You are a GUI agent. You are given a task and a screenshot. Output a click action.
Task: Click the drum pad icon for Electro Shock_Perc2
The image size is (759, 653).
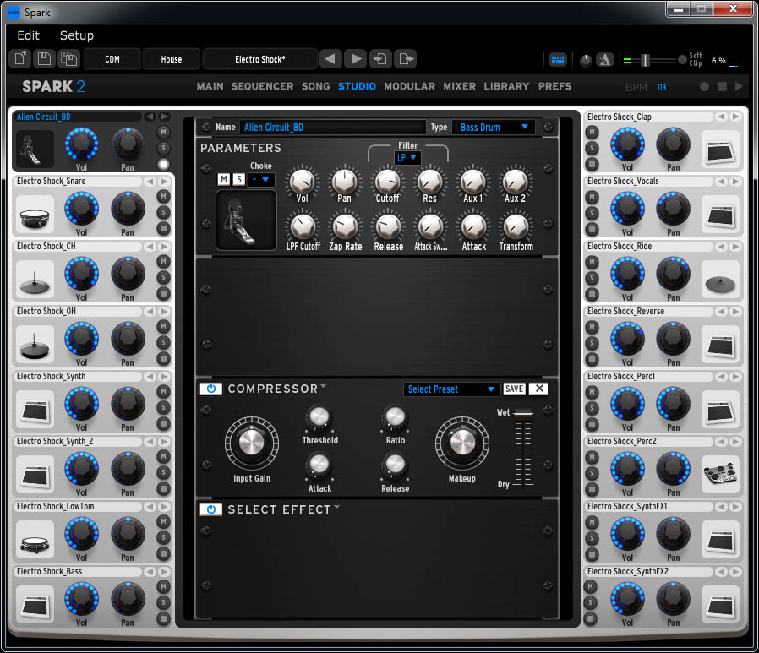coord(720,474)
